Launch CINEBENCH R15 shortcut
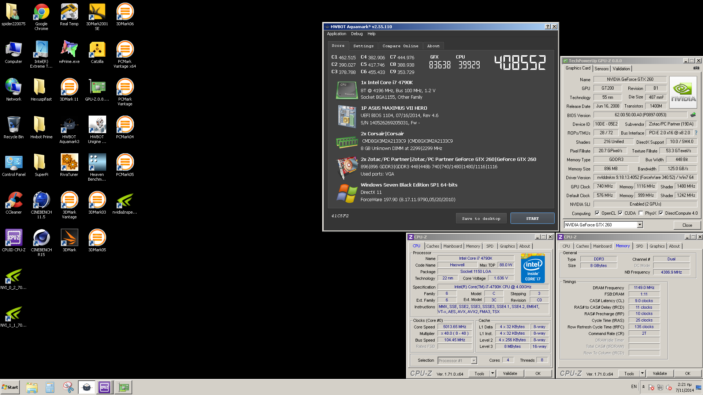This screenshot has height=395, width=703. 41,243
